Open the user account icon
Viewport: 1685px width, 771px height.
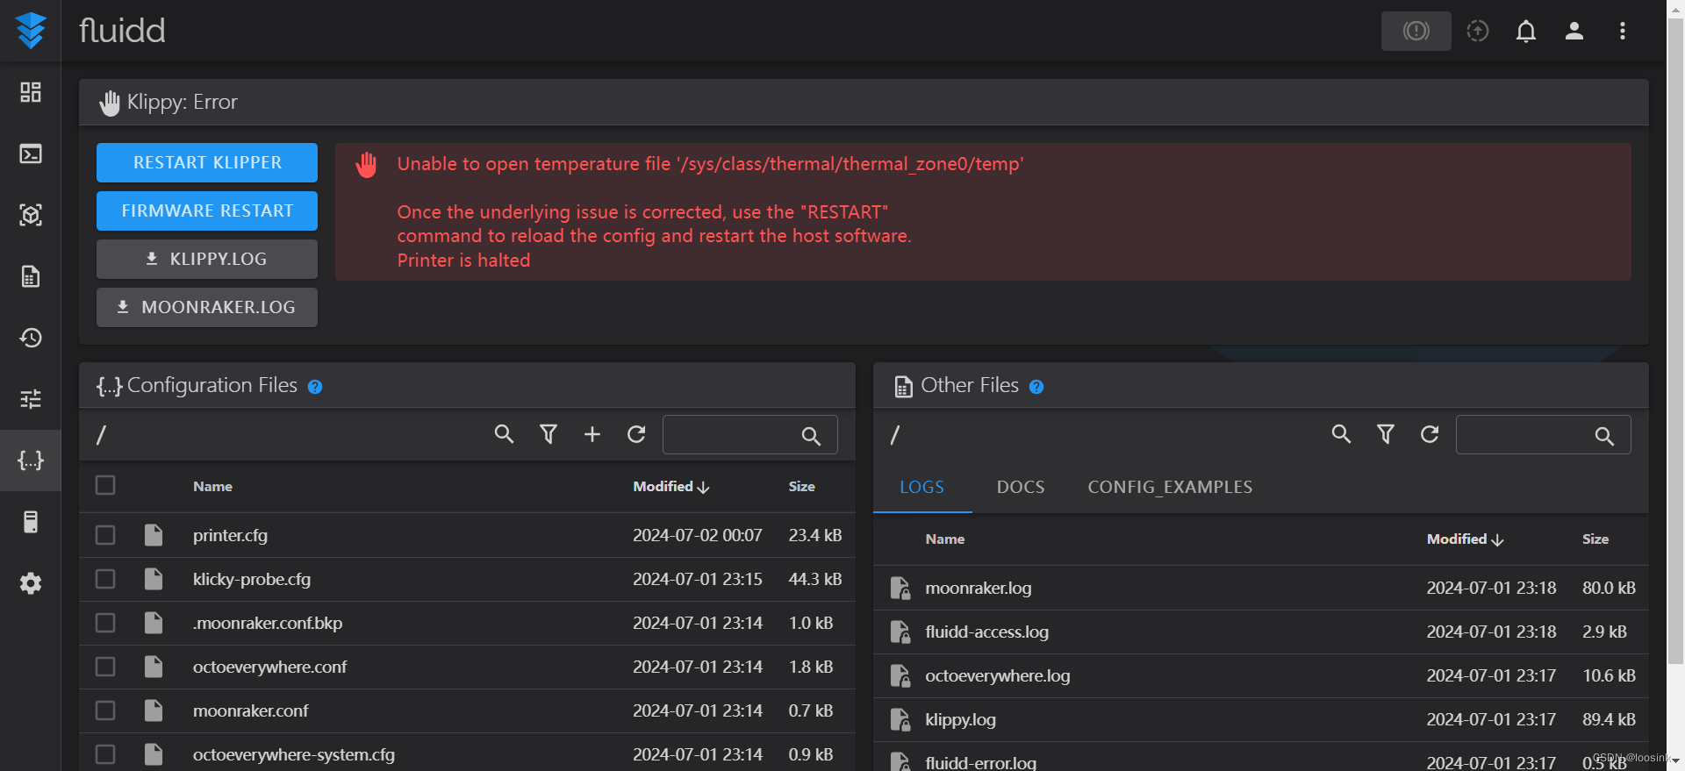1574,31
